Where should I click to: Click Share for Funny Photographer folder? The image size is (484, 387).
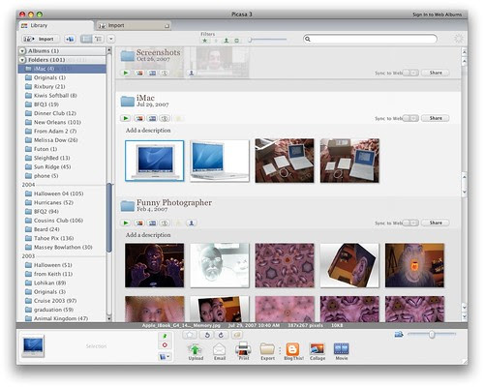tap(436, 223)
